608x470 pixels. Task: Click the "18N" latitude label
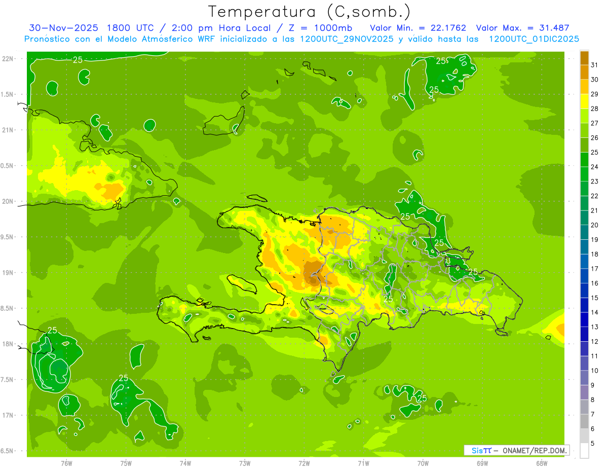click(7, 344)
